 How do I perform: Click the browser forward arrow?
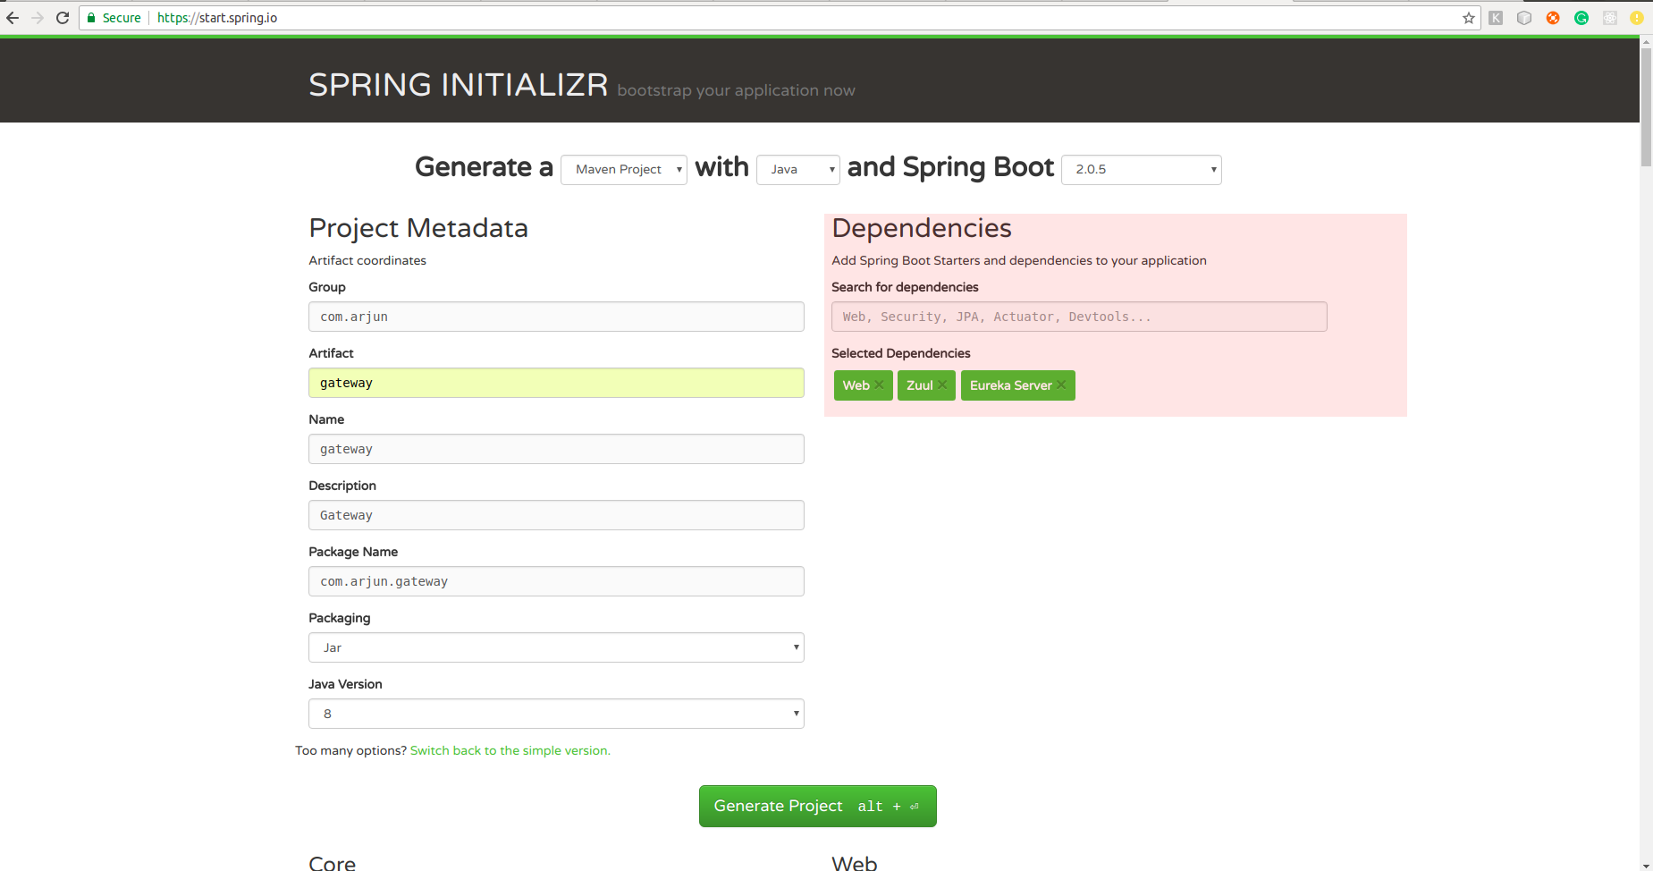point(38,18)
